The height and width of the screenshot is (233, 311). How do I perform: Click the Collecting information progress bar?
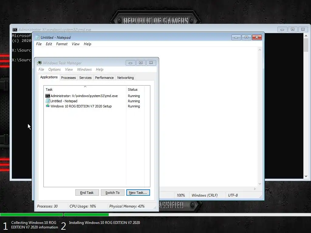pos(32,214)
